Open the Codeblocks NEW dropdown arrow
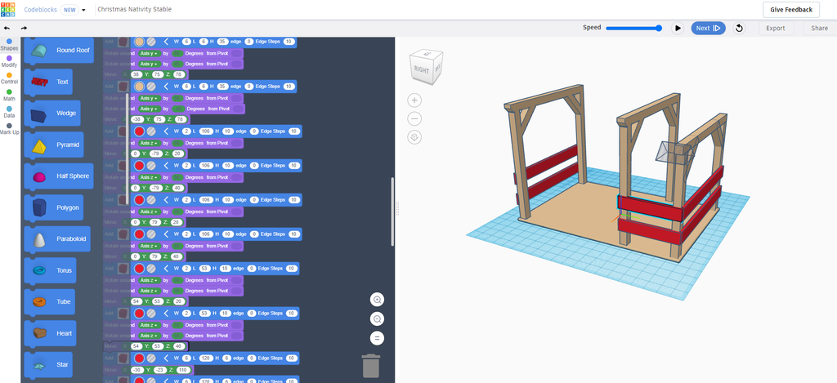The width and height of the screenshot is (837, 383). (x=83, y=10)
